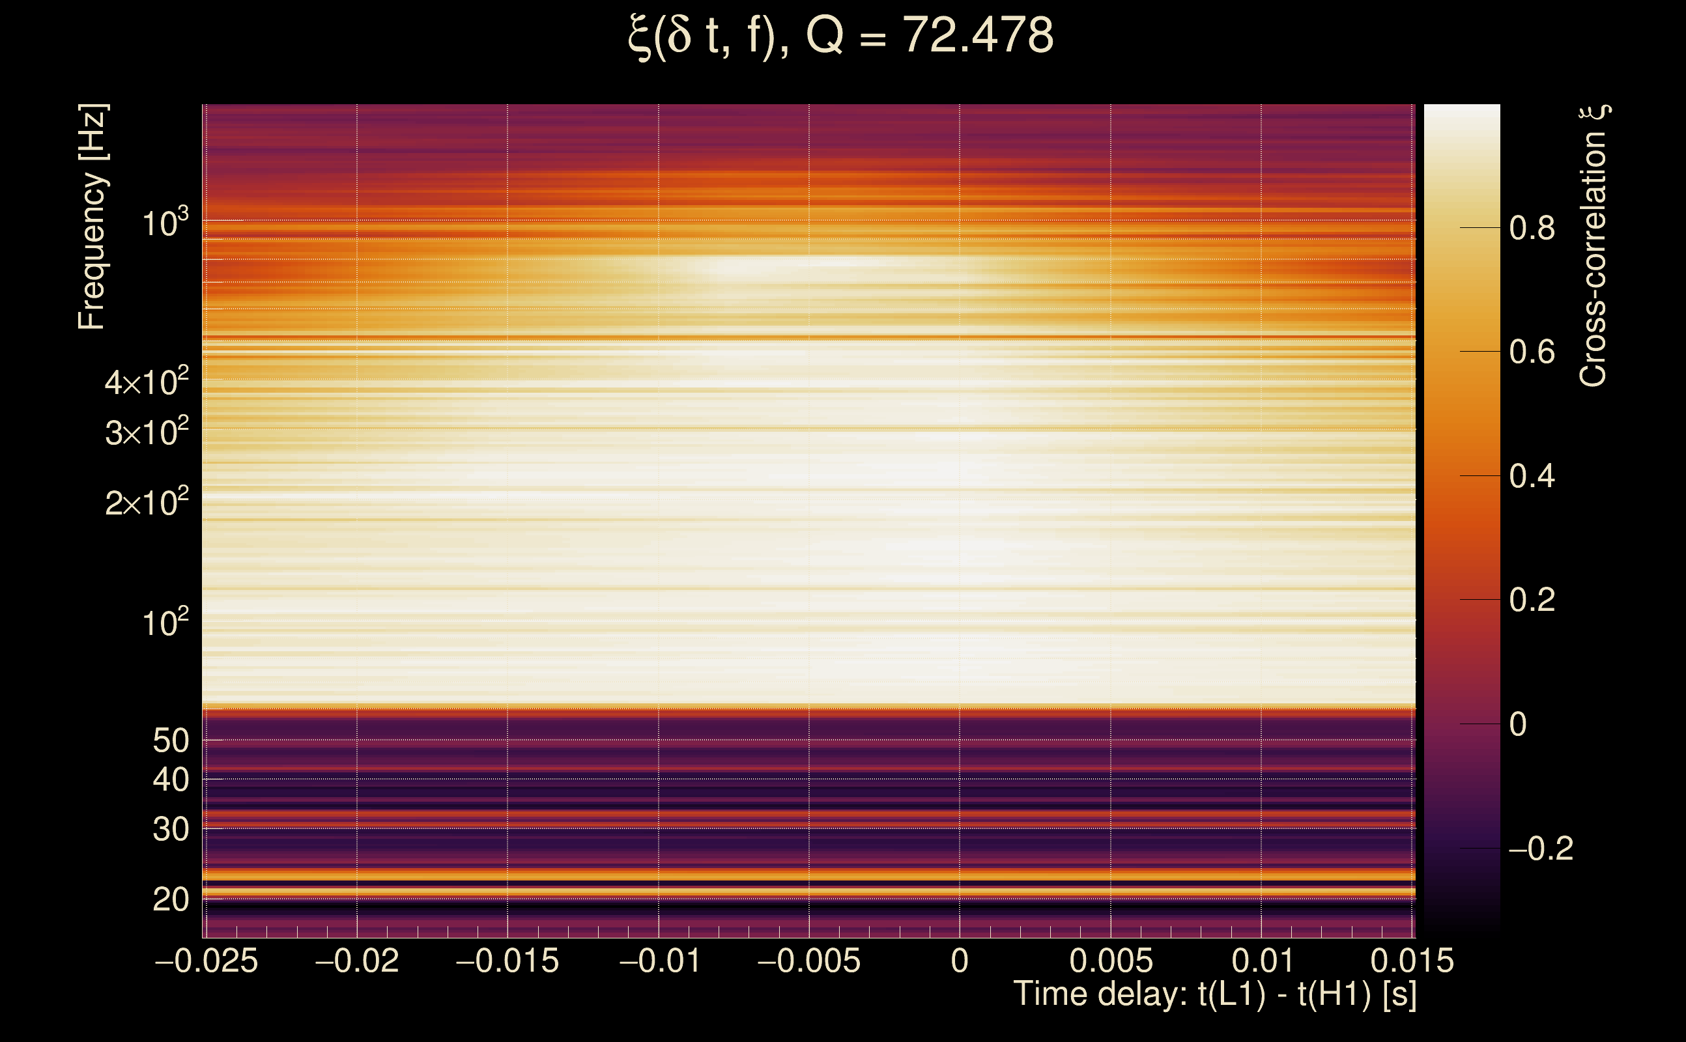Click the 2×10² frequency tick label
Viewport: 1686px width, 1042px height.
[147, 501]
